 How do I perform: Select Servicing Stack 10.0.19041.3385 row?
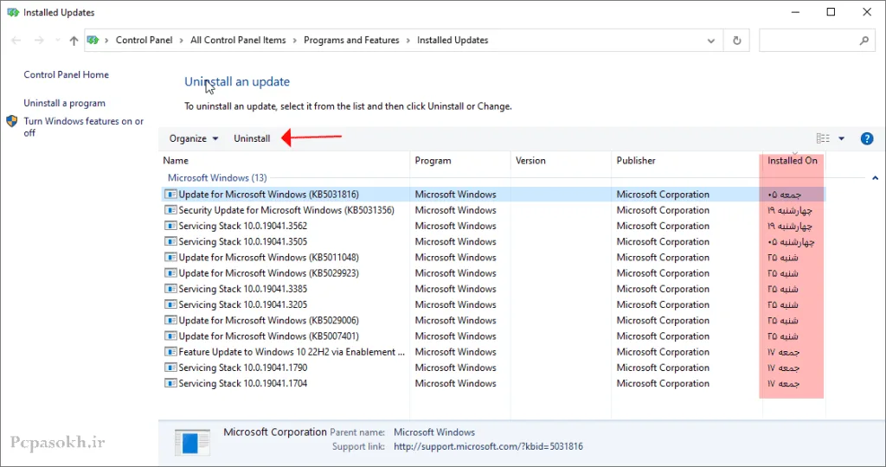coord(492,289)
